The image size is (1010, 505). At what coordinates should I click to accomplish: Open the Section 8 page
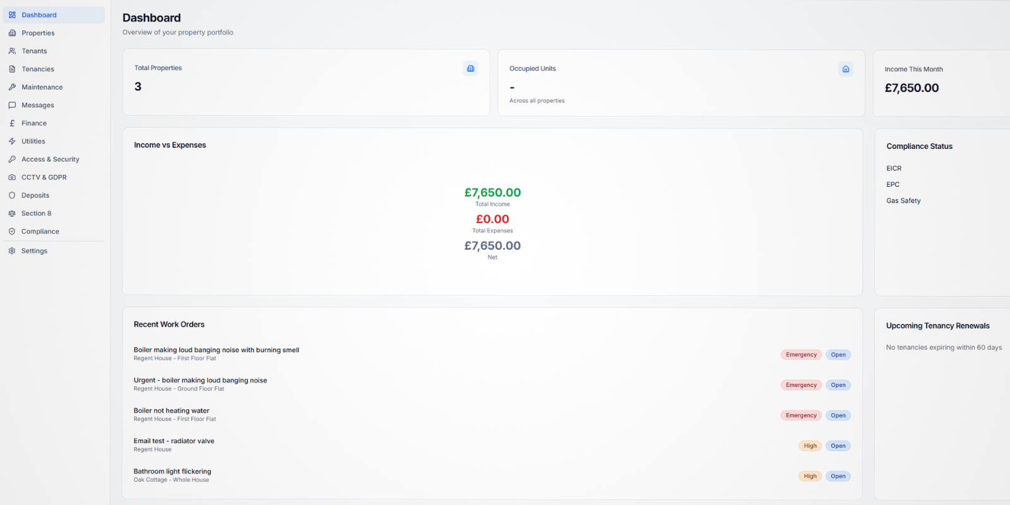(54, 213)
